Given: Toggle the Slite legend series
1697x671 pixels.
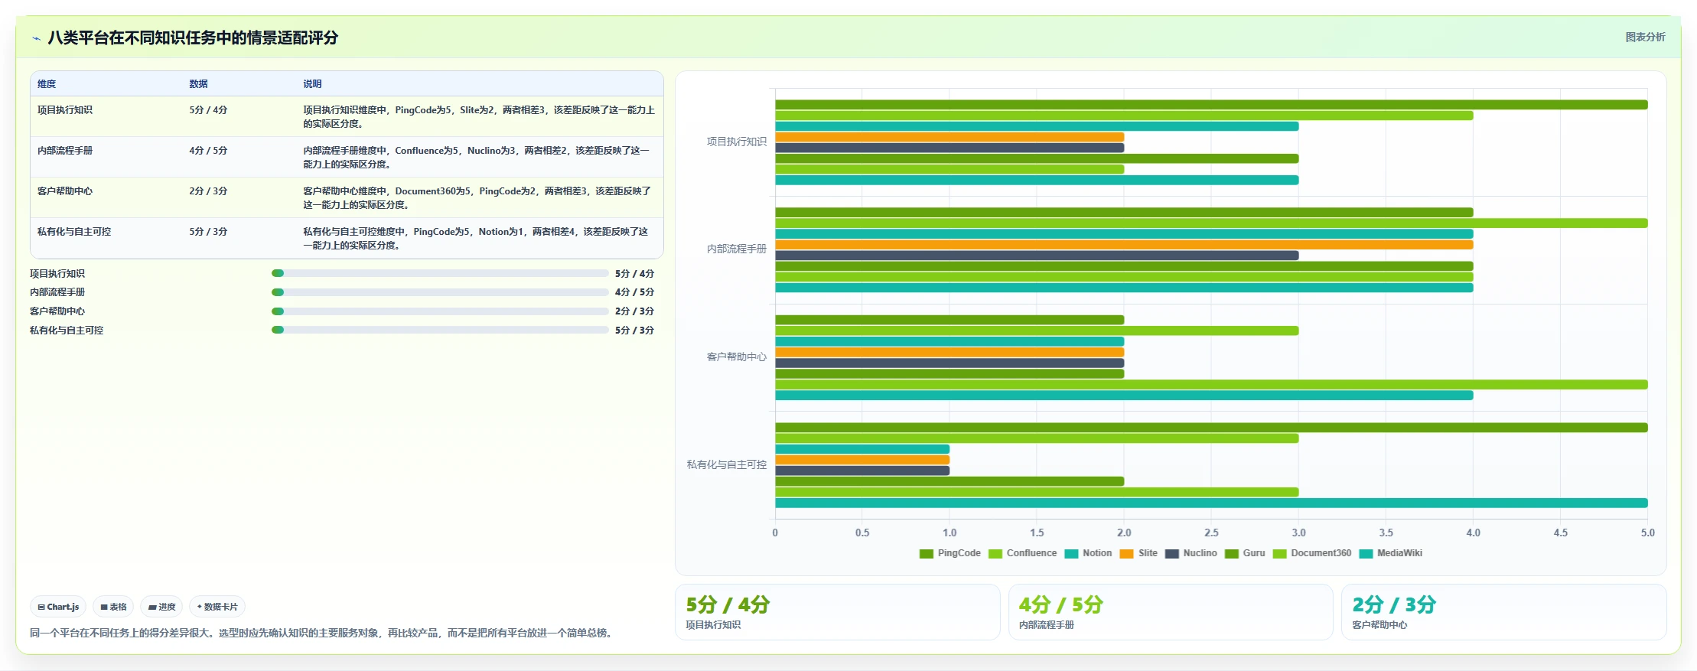Looking at the screenshot, I should [x=1138, y=553].
